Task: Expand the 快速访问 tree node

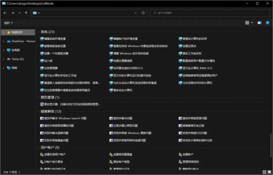Action: coord(4,32)
